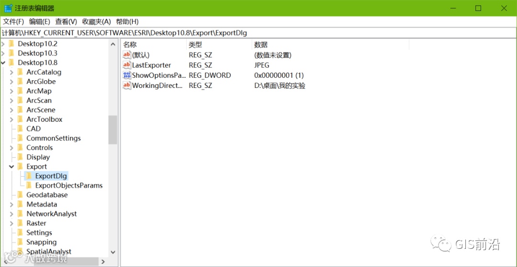
Task: Click the Registry Editor title bar icon
Action: click(8, 8)
